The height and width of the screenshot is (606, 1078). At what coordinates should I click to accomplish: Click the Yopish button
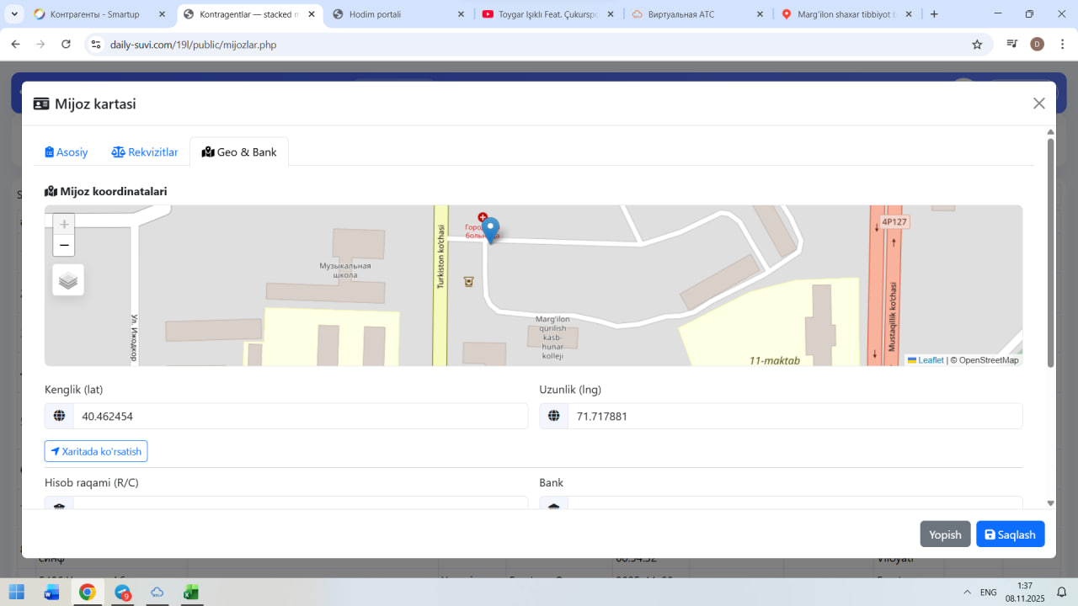click(x=945, y=534)
